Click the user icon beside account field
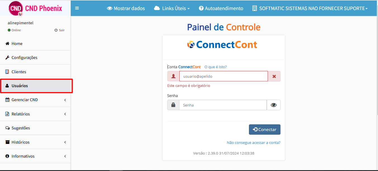Screen dimensions: 378x171 [x=173, y=76]
